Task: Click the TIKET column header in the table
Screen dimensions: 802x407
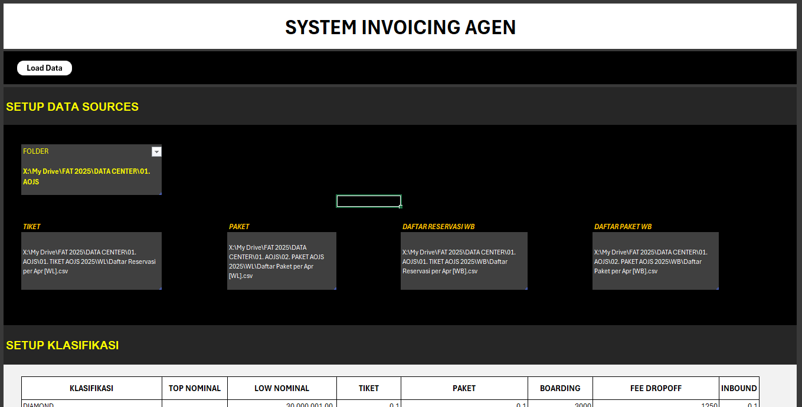Action: click(368, 388)
